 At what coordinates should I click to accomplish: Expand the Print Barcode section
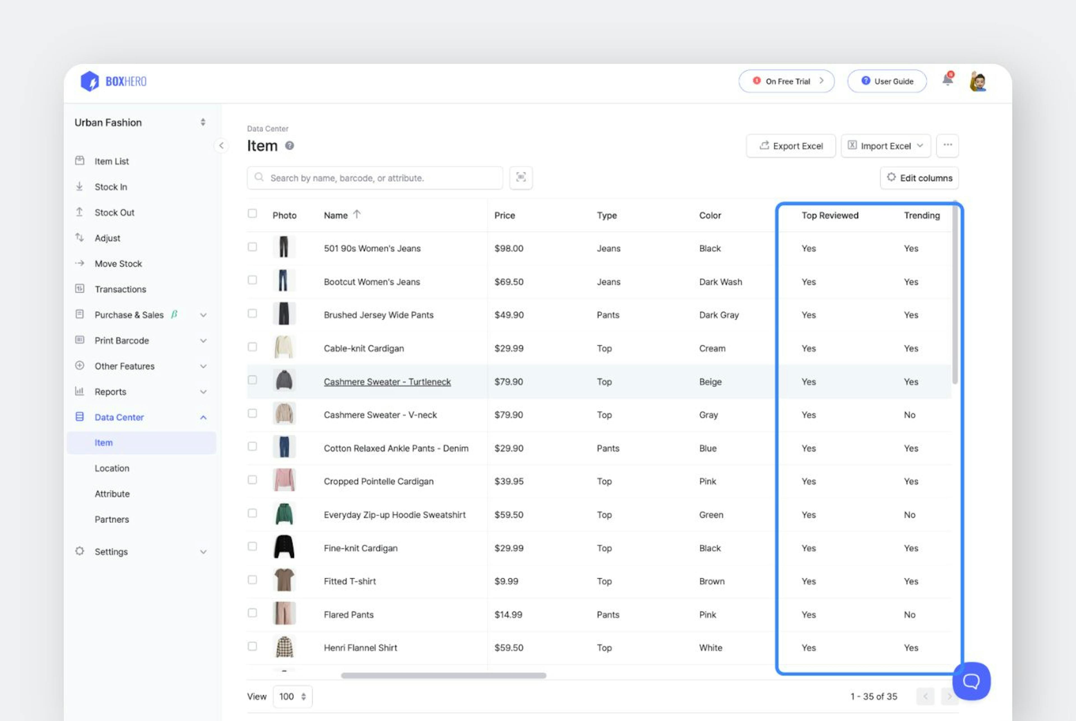pos(203,341)
